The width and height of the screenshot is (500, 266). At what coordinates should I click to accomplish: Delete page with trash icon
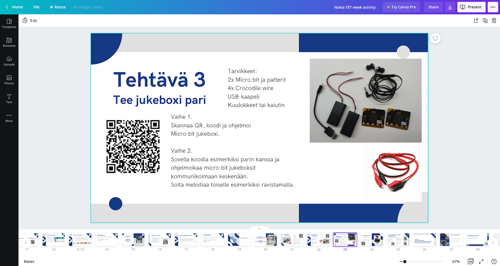[x=494, y=20]
